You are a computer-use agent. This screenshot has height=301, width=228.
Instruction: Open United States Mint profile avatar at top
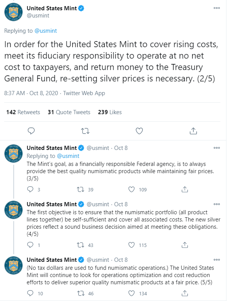[x=13, y=12]
